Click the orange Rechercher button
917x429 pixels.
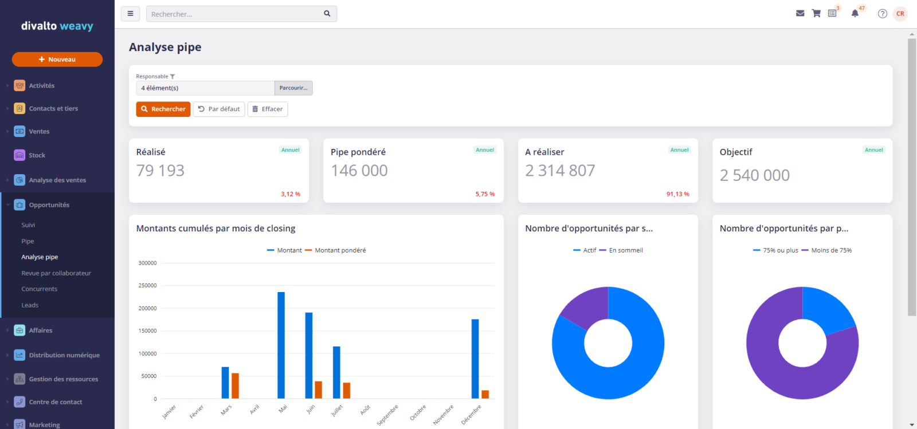(163, 109)
